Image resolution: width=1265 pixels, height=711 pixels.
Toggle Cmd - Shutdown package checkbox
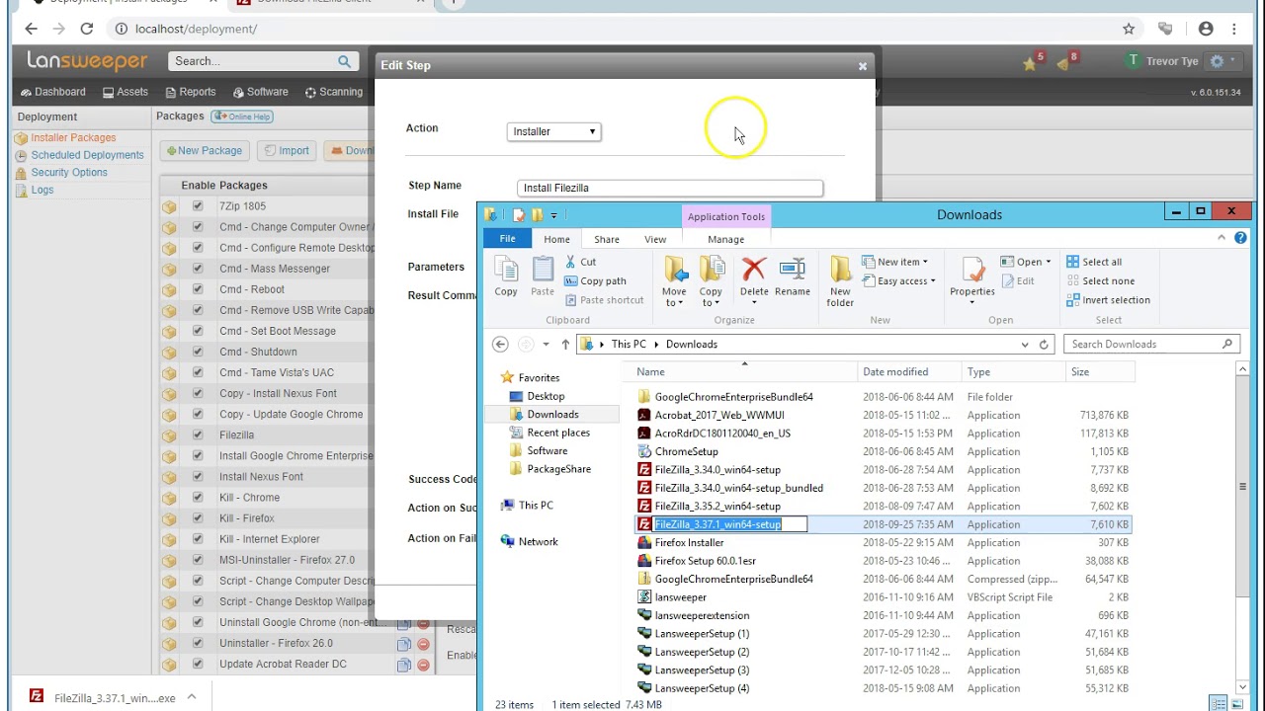coord(198,352)
